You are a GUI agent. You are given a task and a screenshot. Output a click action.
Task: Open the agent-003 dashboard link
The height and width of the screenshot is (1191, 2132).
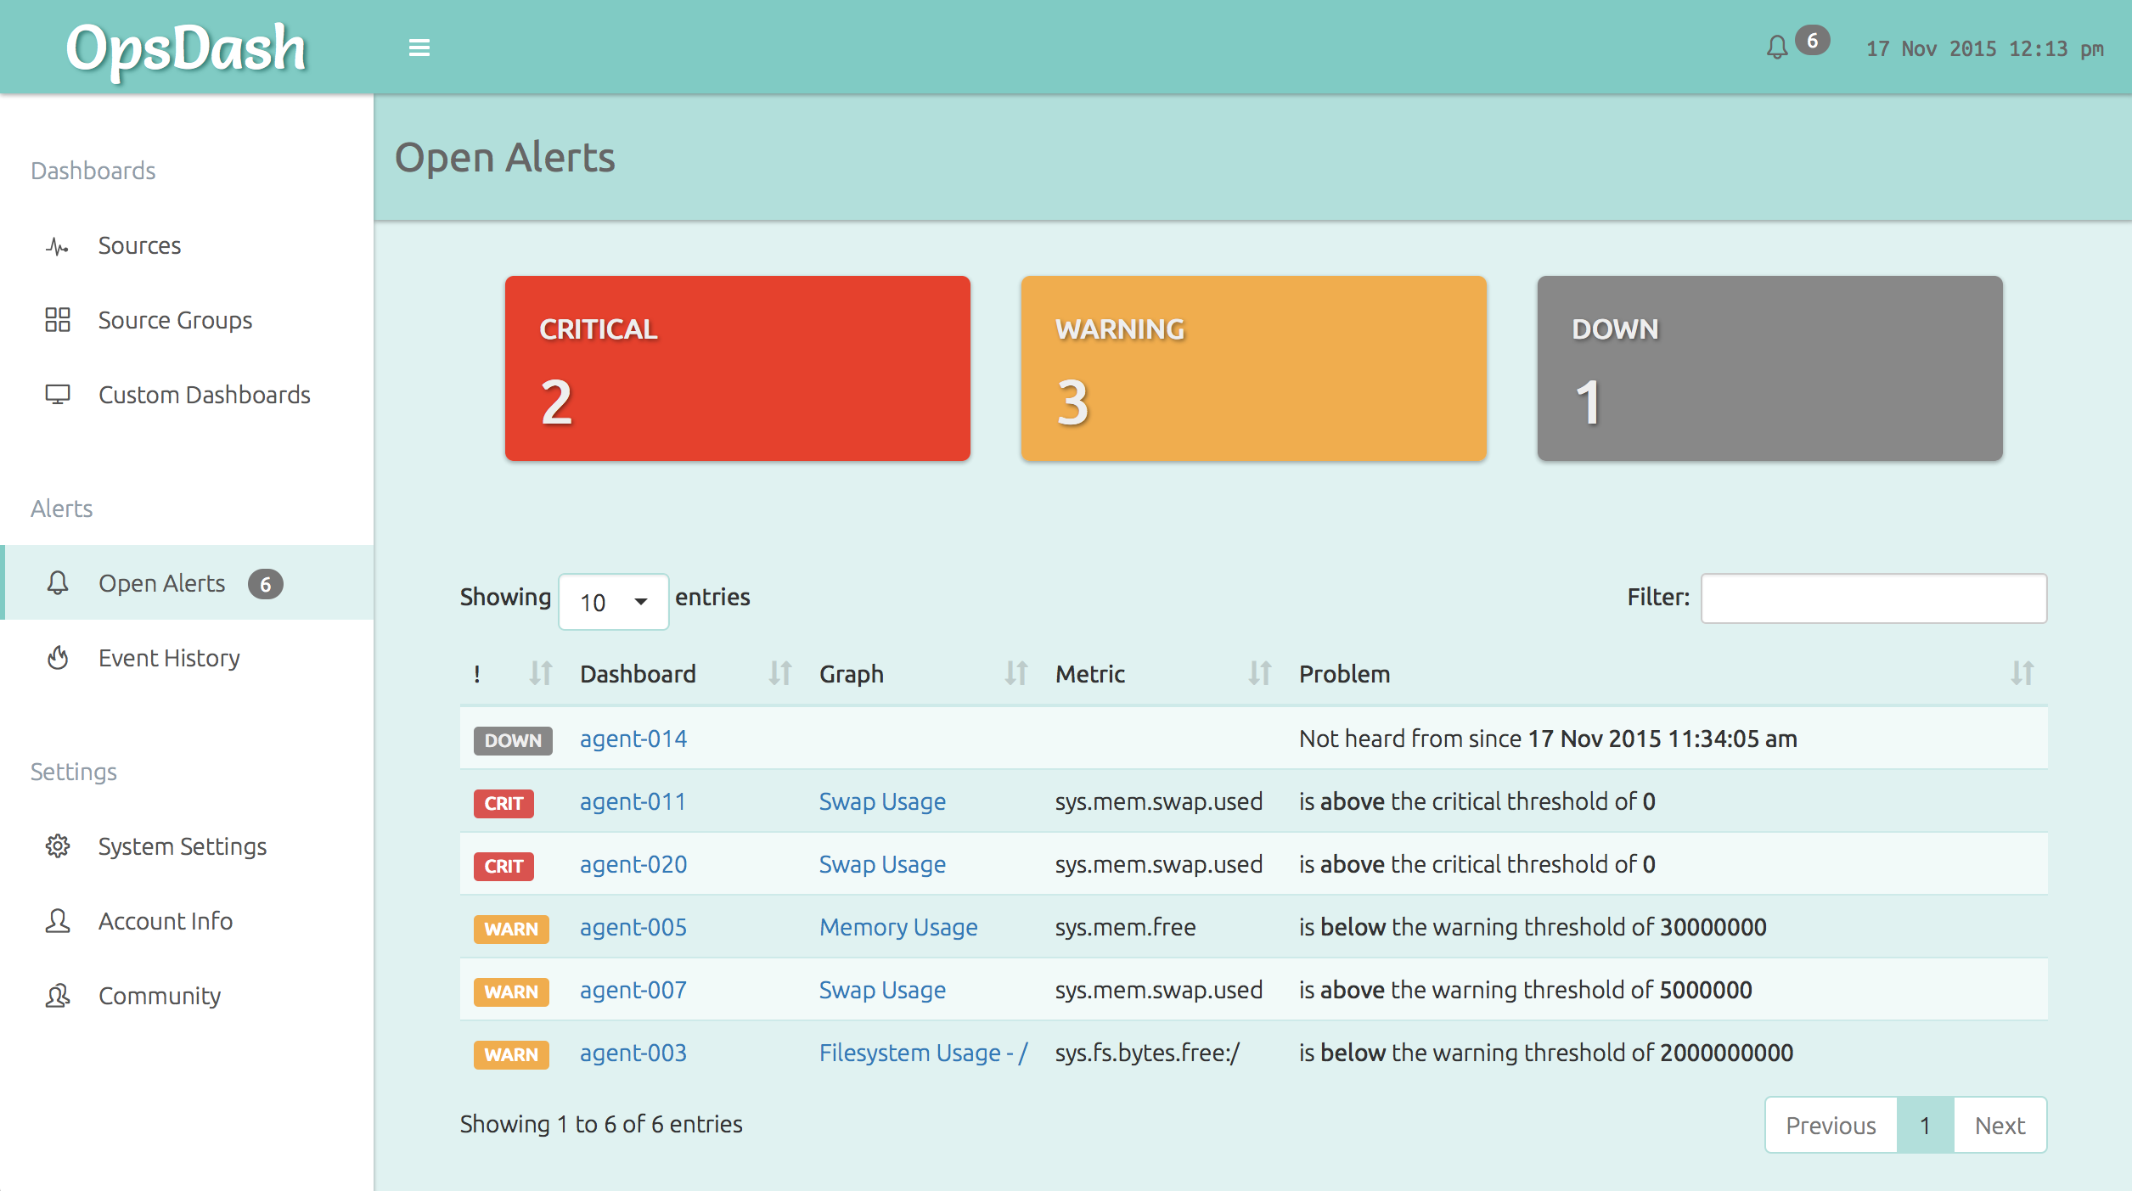[x=633, y=1053]
